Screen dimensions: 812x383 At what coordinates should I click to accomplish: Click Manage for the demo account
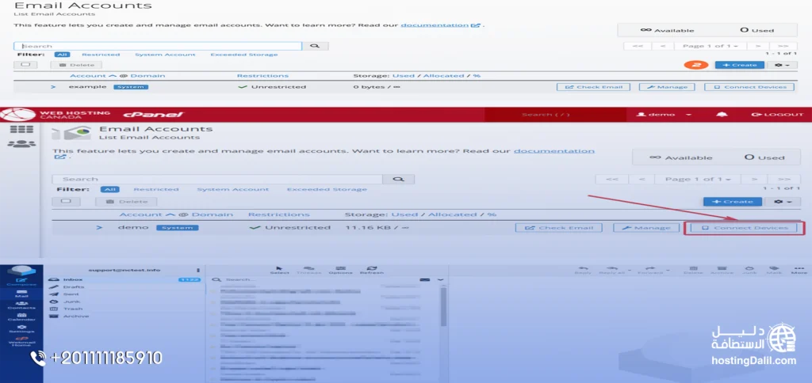(645, 228)
